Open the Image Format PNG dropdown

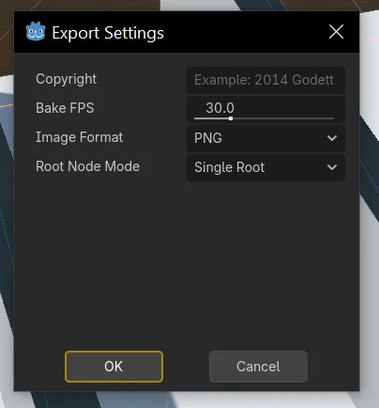(x=265, y=138)
